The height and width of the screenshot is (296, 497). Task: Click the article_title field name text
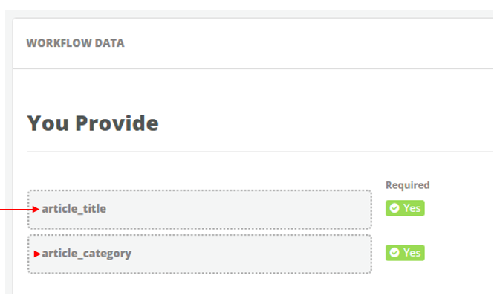pos(74,209)
